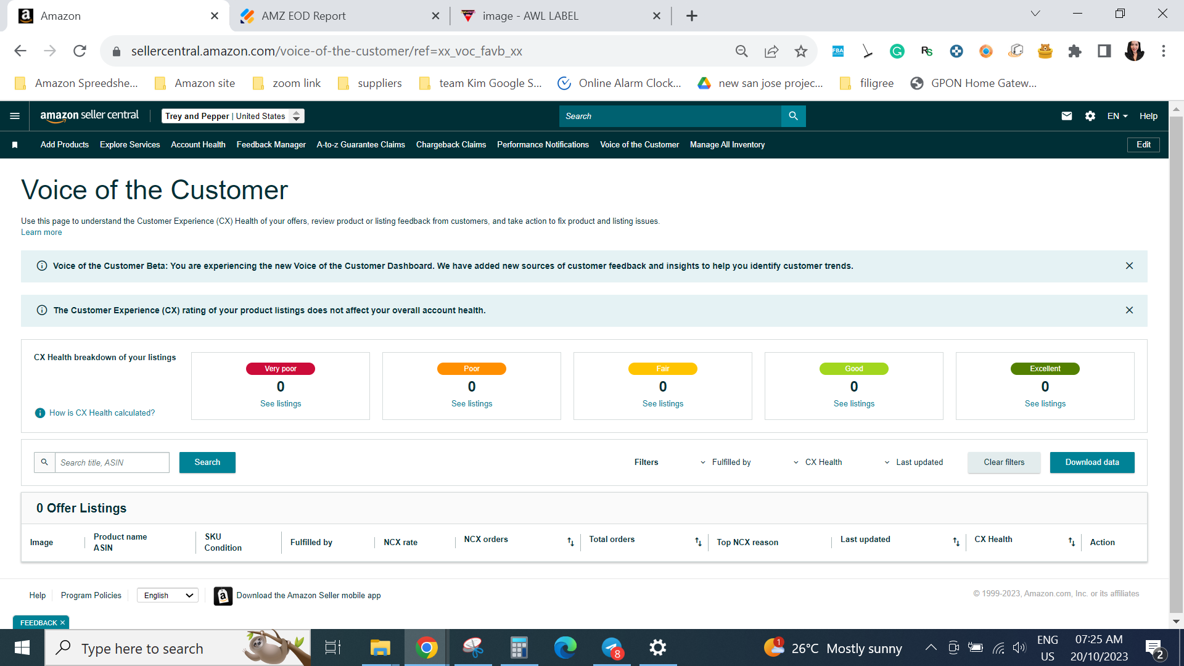Toggle the Chrome side panel icon

click(x=1104, y=51)
